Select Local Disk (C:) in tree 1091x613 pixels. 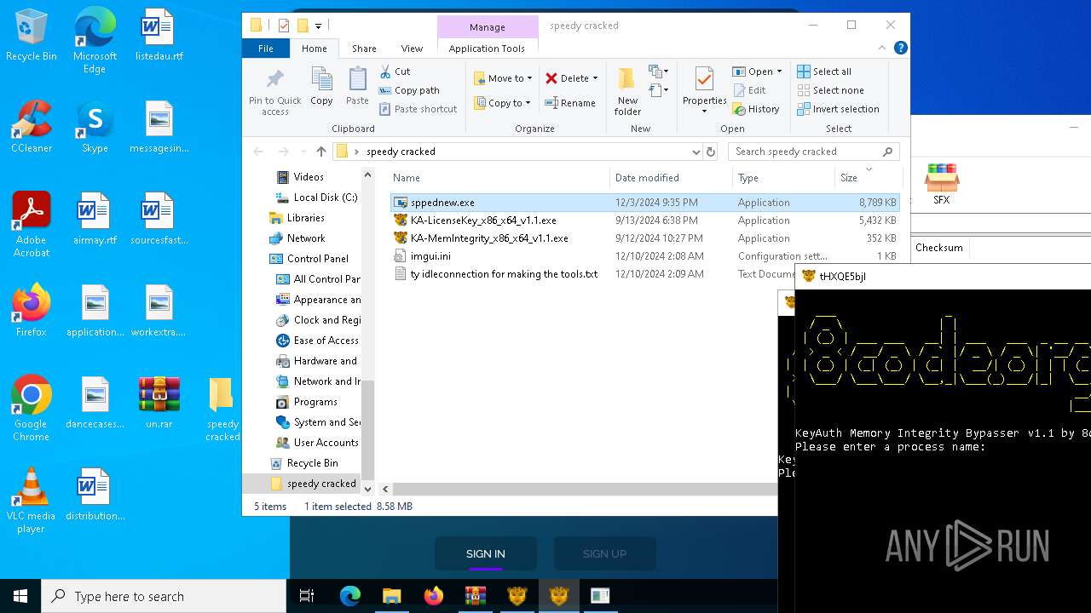316,198
